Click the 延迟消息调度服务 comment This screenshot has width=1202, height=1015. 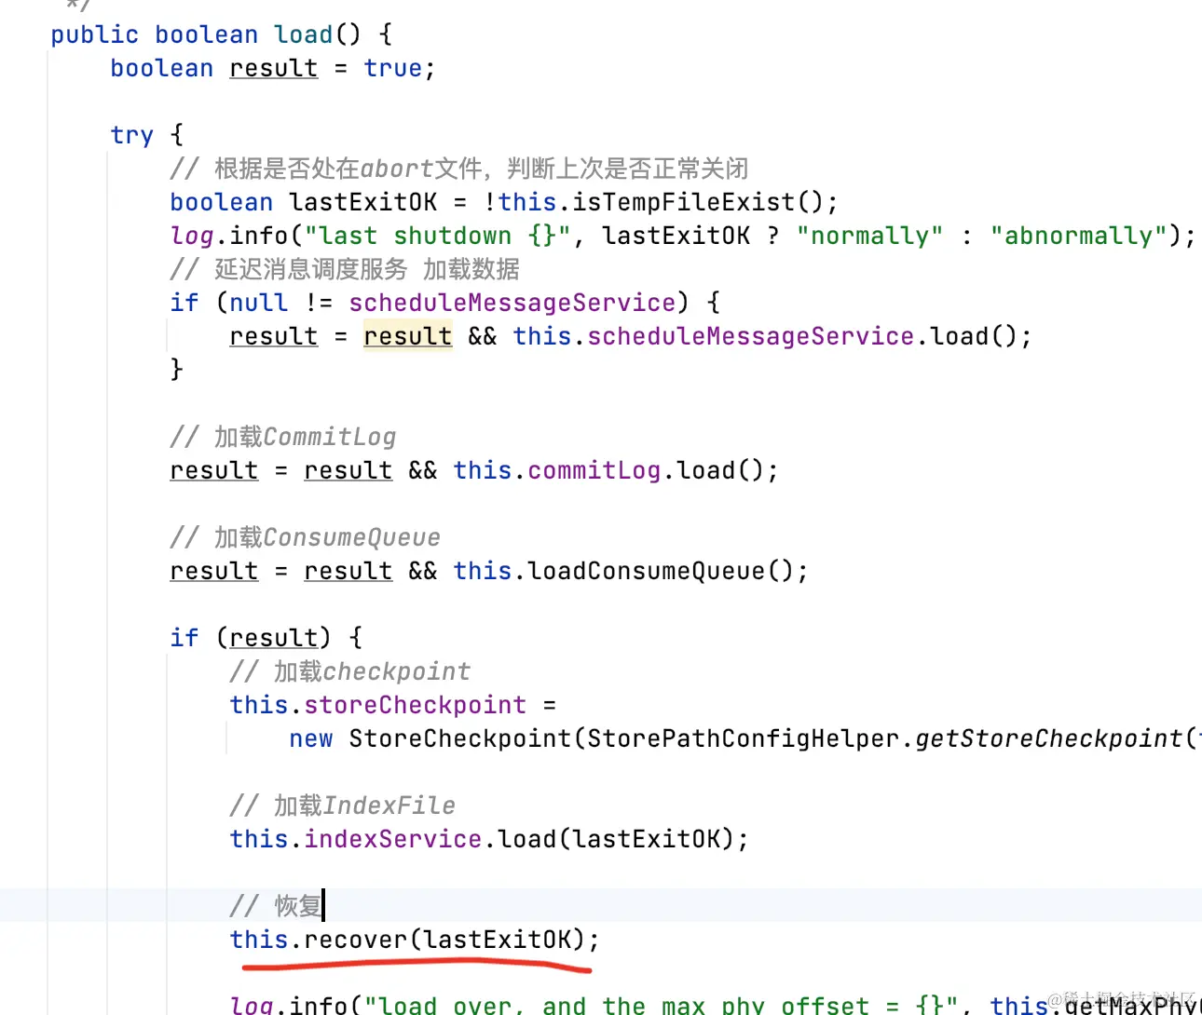click(344, 269)
